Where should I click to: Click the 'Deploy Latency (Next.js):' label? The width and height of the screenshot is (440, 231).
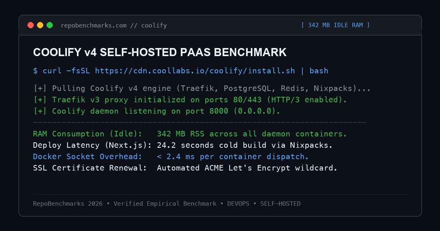tap(92, 145)
